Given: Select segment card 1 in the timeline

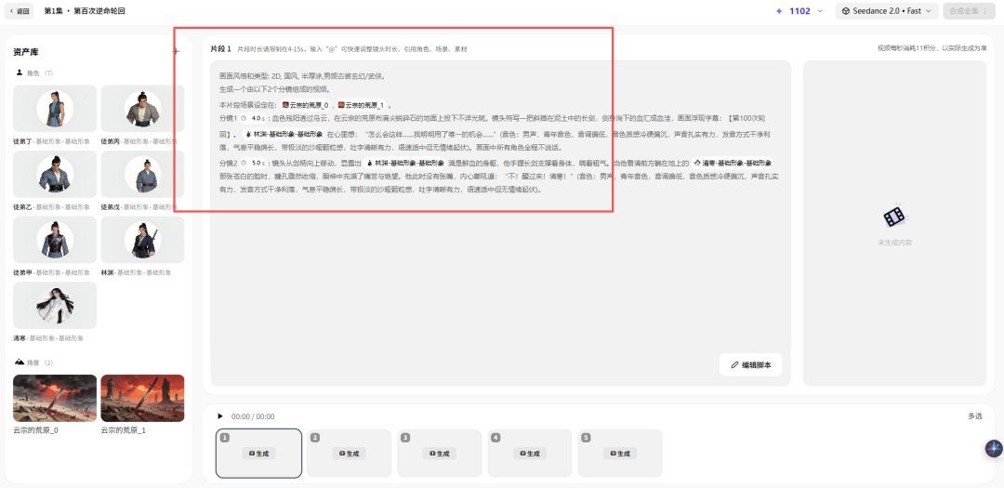Looking at the screenshot, I should click(258, 454).
